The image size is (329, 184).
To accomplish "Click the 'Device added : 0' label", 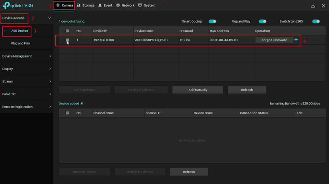I will 71,103.
